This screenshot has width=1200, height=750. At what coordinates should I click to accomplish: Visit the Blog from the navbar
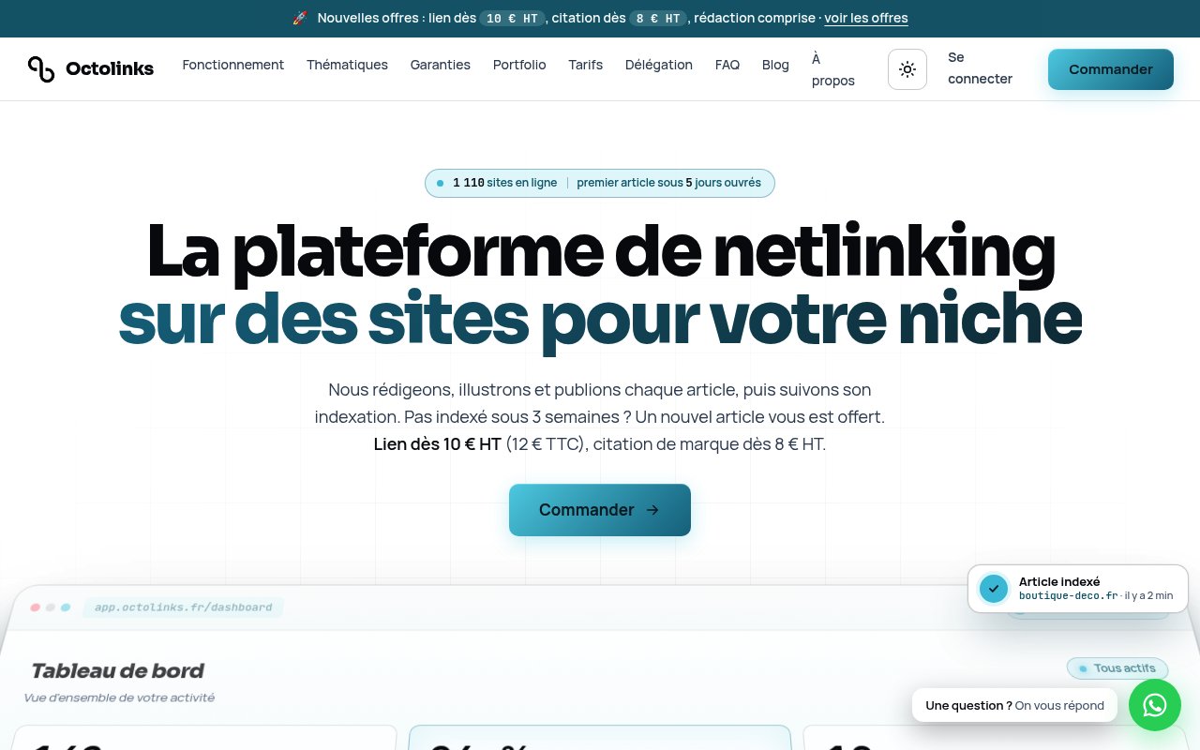click(775, 65)
